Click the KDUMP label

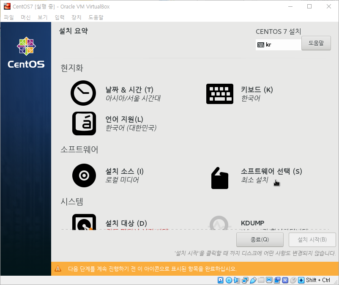point(252,223)
